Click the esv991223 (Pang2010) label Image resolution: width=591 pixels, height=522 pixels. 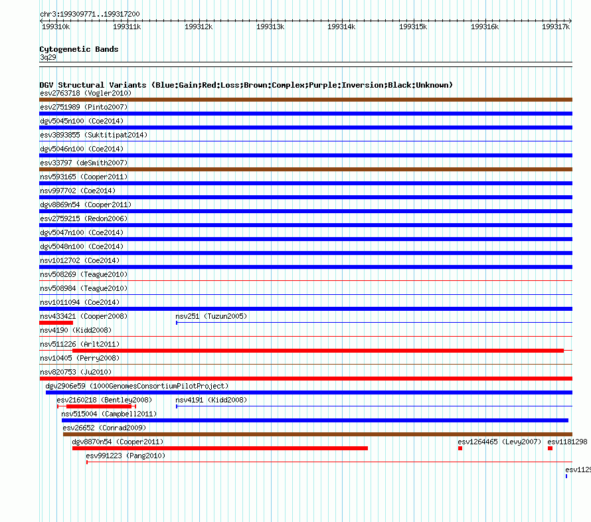(x=126, y=456)
